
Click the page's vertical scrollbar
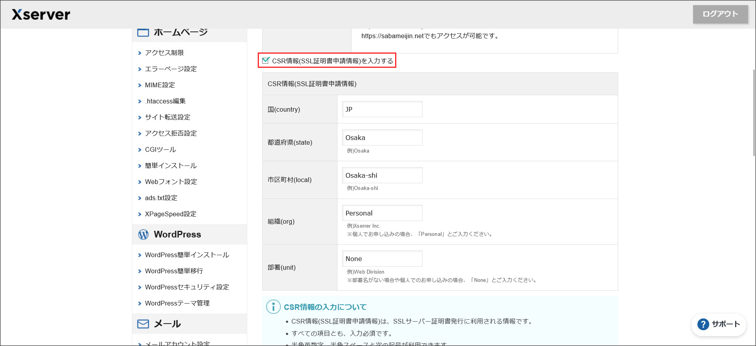point(754,113)
